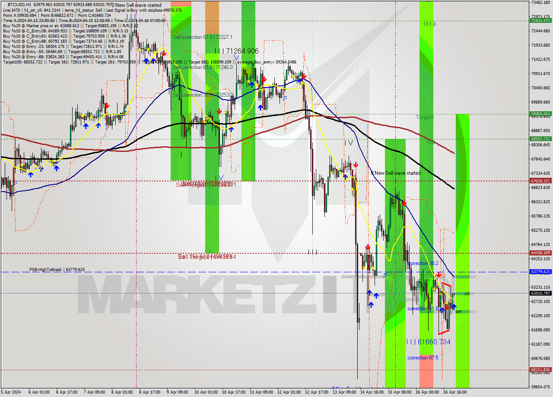553x397 pixels.
Task: Click the 73482.130 price axis label
Action: [x=540, y=2]
